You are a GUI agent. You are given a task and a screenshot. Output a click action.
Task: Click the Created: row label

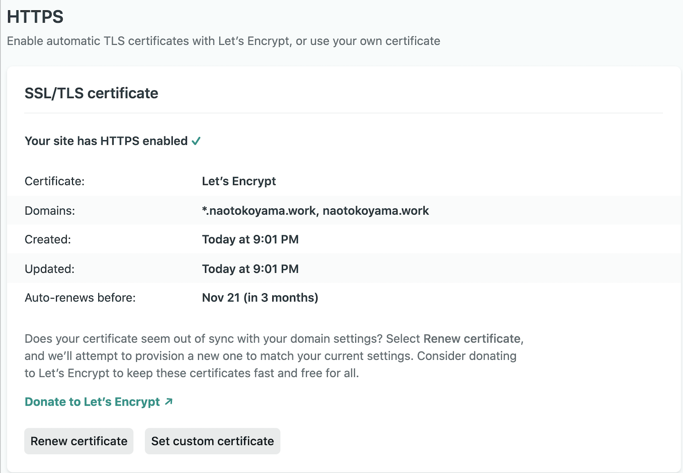(x=48, y=239)
